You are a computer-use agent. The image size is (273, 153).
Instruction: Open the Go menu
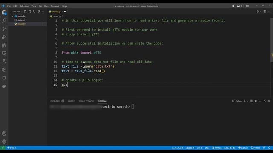click(x=40, y=6)
